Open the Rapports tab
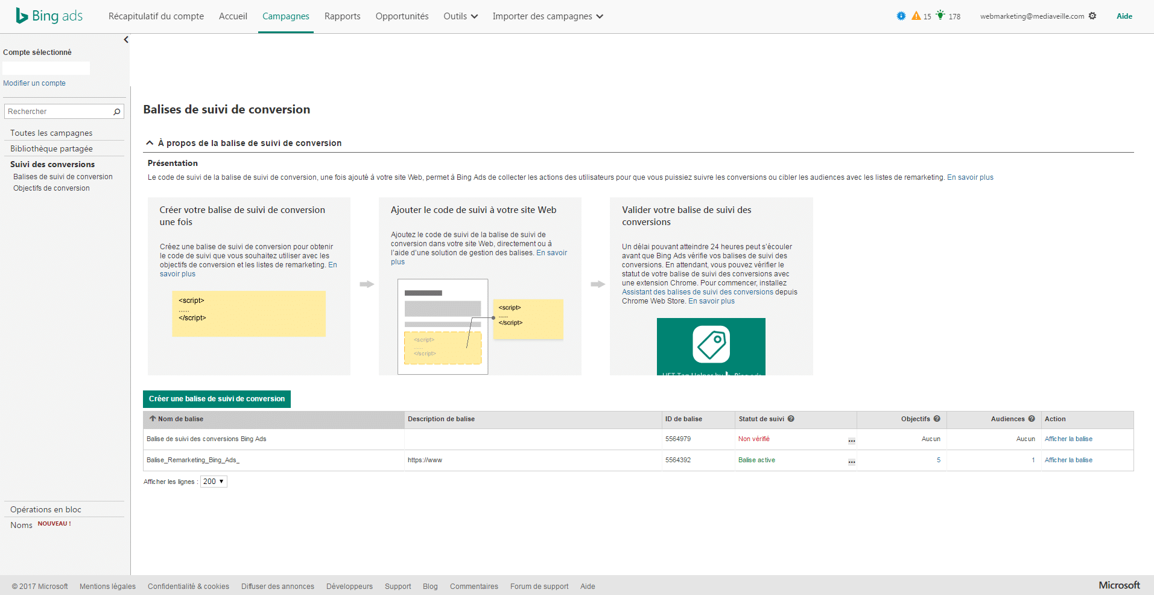 (342, 16)
